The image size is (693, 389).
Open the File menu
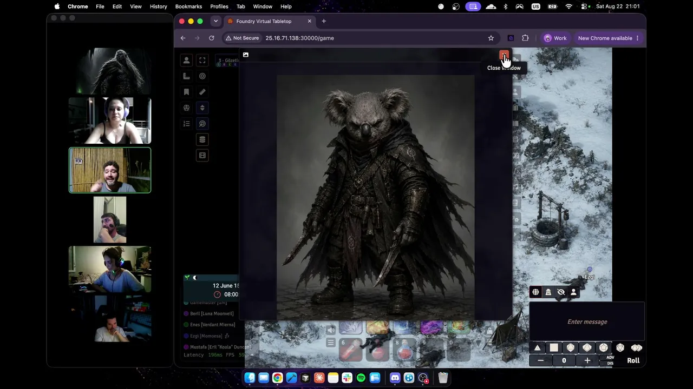tap(100, 6)
